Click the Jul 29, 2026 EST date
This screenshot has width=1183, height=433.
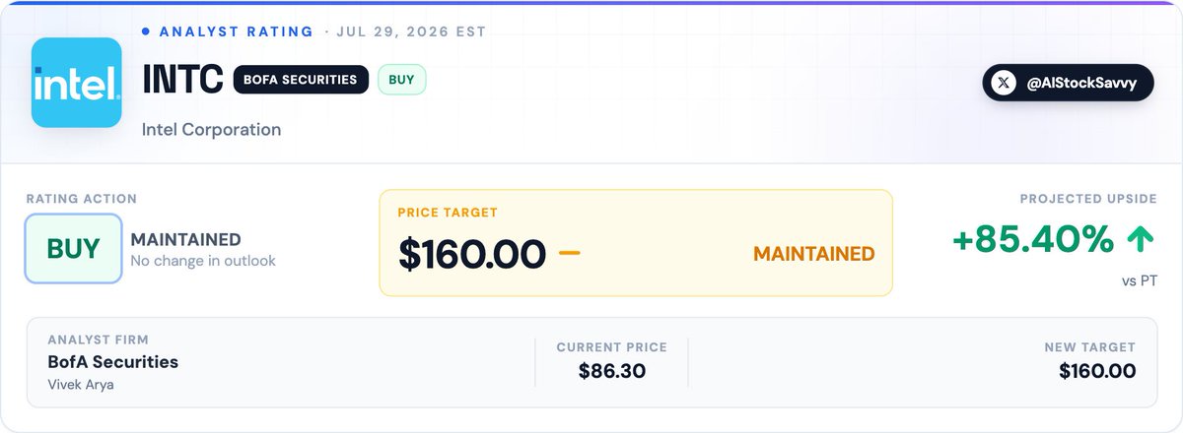coord(411,31)
